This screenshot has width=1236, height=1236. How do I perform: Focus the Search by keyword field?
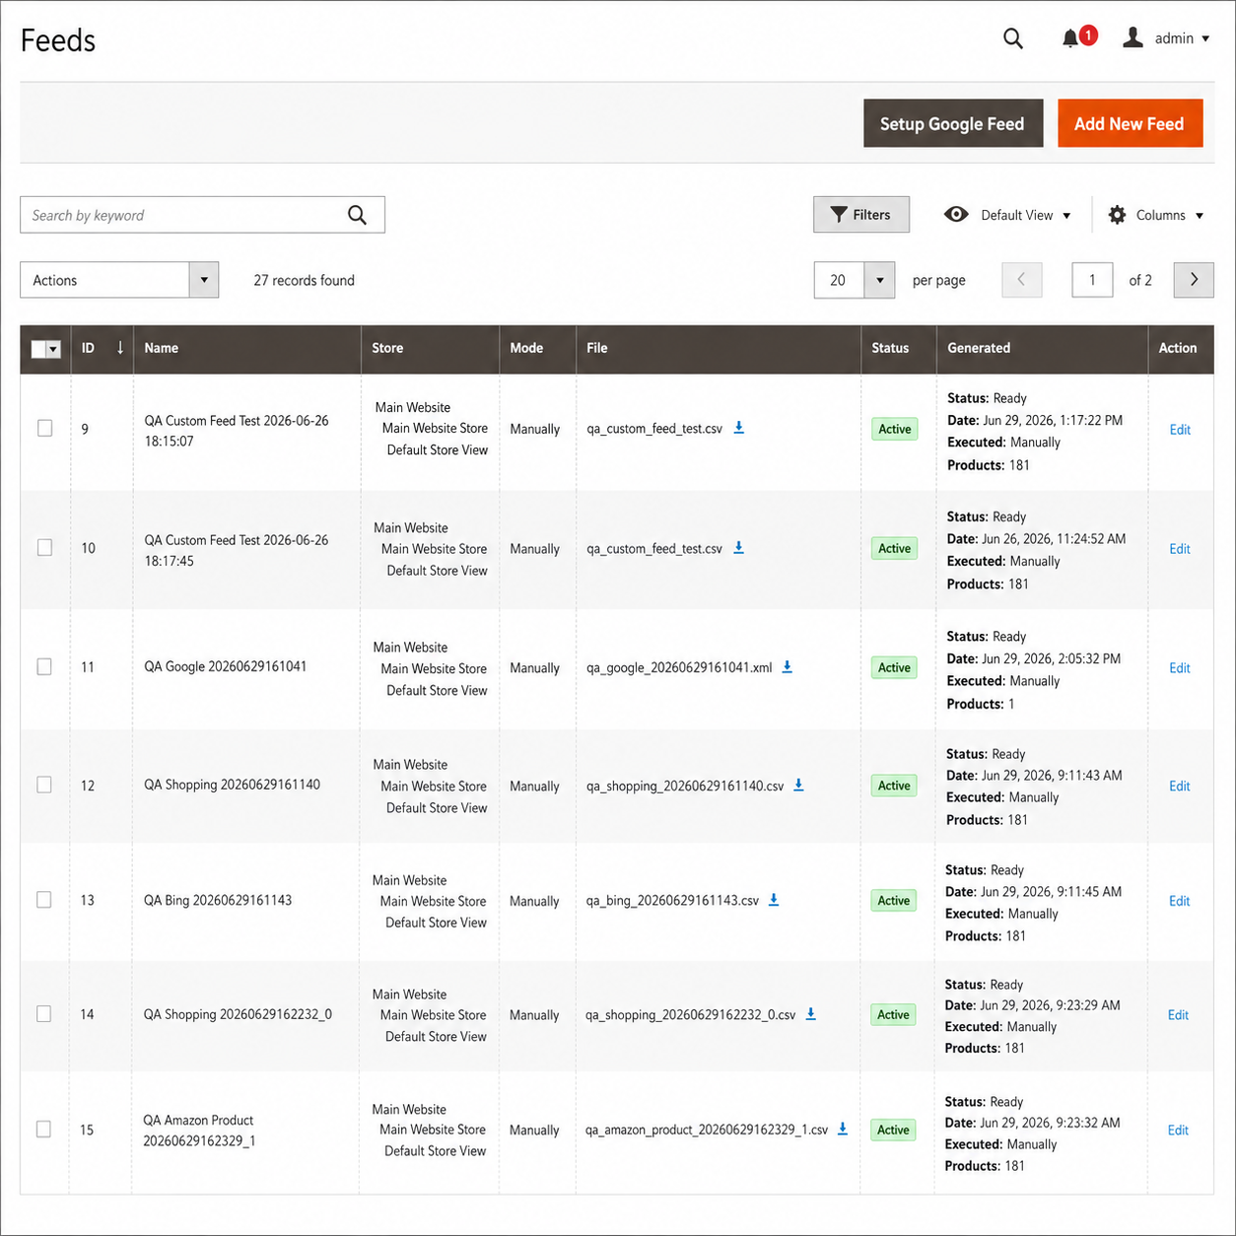[182, 215]
